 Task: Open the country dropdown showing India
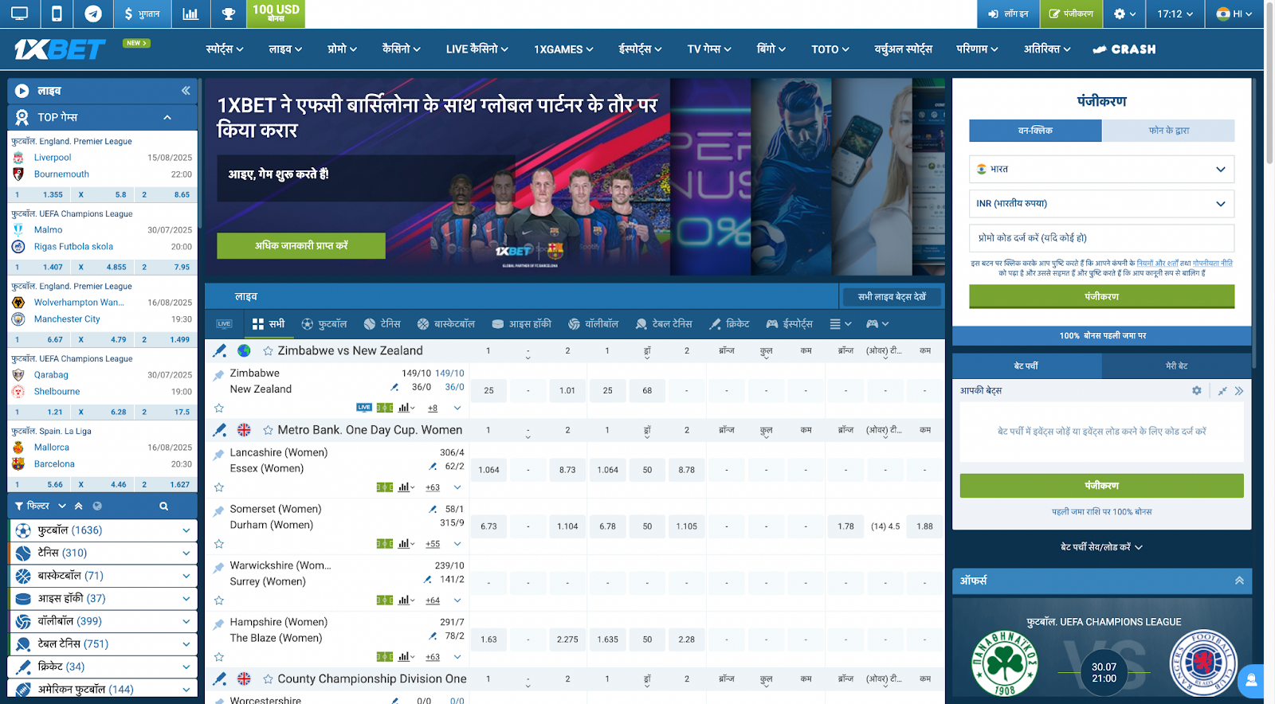tap(1101, 169)
